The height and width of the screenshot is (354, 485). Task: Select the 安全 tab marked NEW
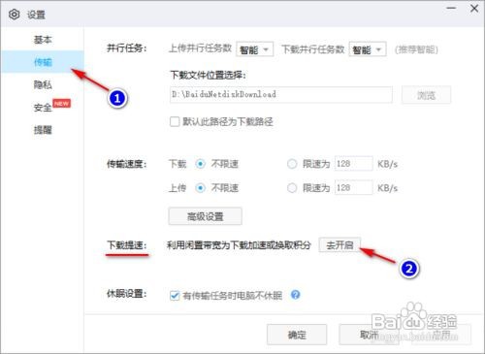pyautogui.click(x=43, y=107)
